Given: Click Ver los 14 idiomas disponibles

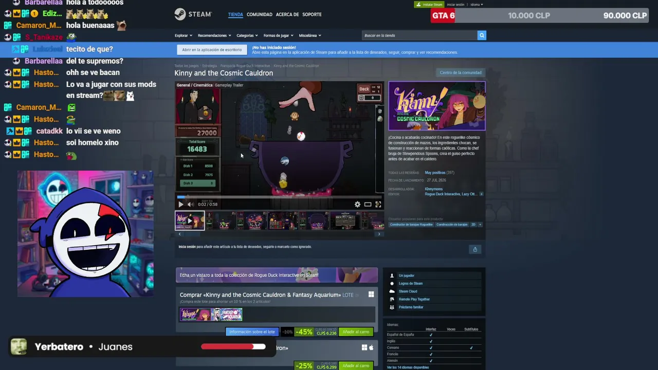Looking at the screenshot, I should click(x=408, y=367).
